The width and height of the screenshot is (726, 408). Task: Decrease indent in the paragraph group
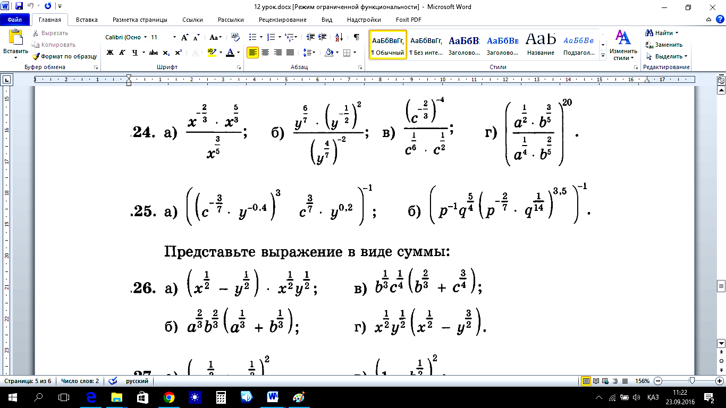(310, 37)
